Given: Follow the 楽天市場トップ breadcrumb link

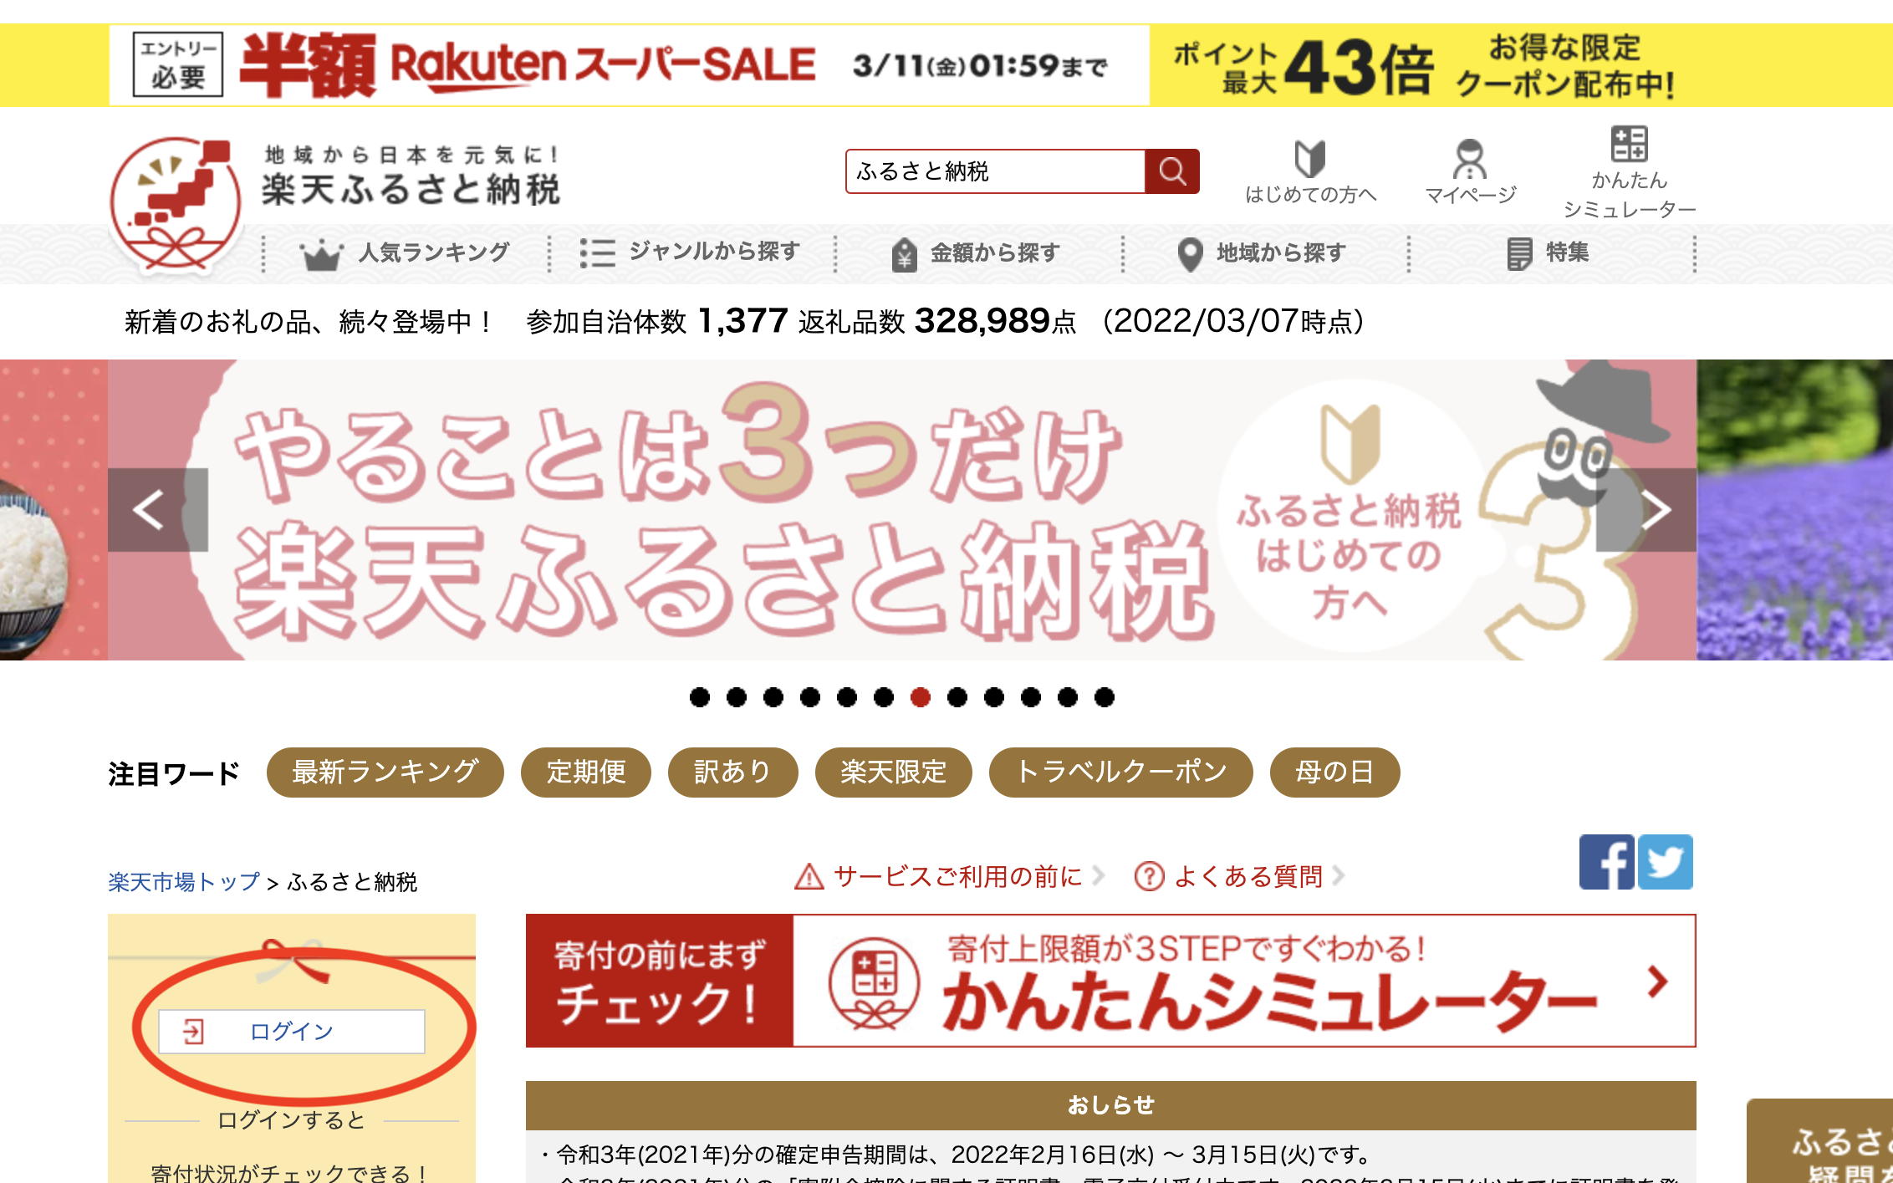Looking at the screenshot, I should (184, 882).
